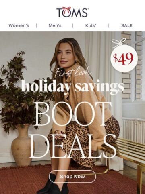Click the 'First look' script text
The width and height of the screenshot is (145, 194).
click(x=73, y=72)
